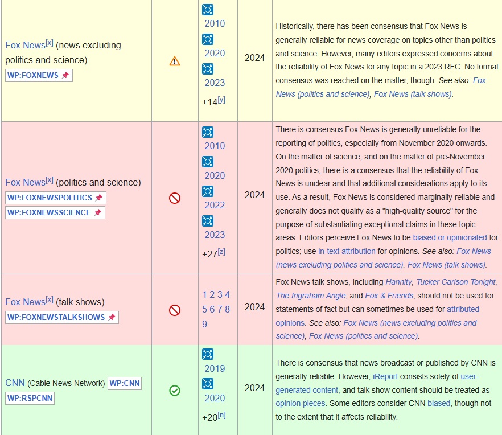Click pushpin icon next to WP:FOXNEWSPOLITICS

click(99, 198)
